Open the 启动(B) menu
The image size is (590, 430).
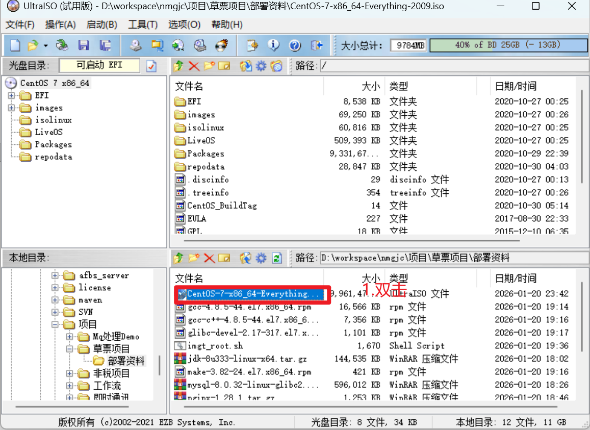click(101, 25)
